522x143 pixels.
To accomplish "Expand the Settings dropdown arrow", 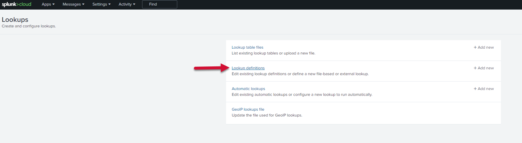I will (109, 4).
